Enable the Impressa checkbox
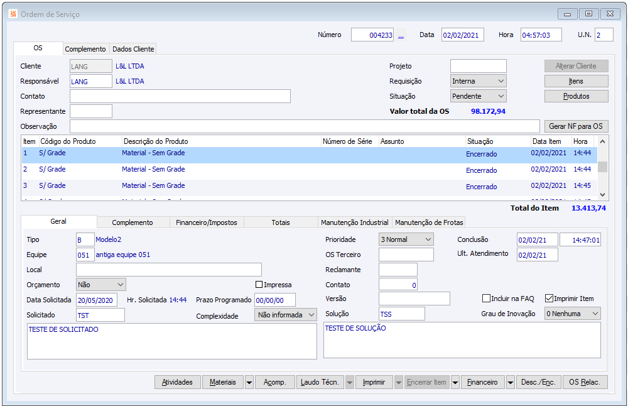 point(259,285)
